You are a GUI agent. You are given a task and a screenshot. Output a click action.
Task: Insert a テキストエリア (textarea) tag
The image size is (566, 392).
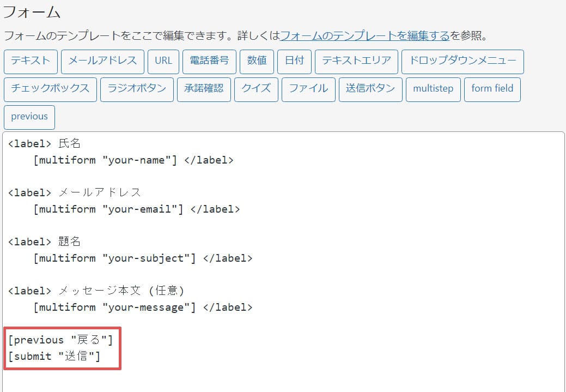(356, 62)
